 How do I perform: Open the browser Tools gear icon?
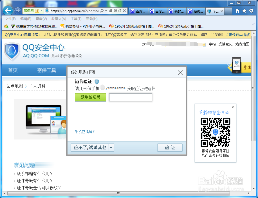pyautogui.click(x=251, y=11)
